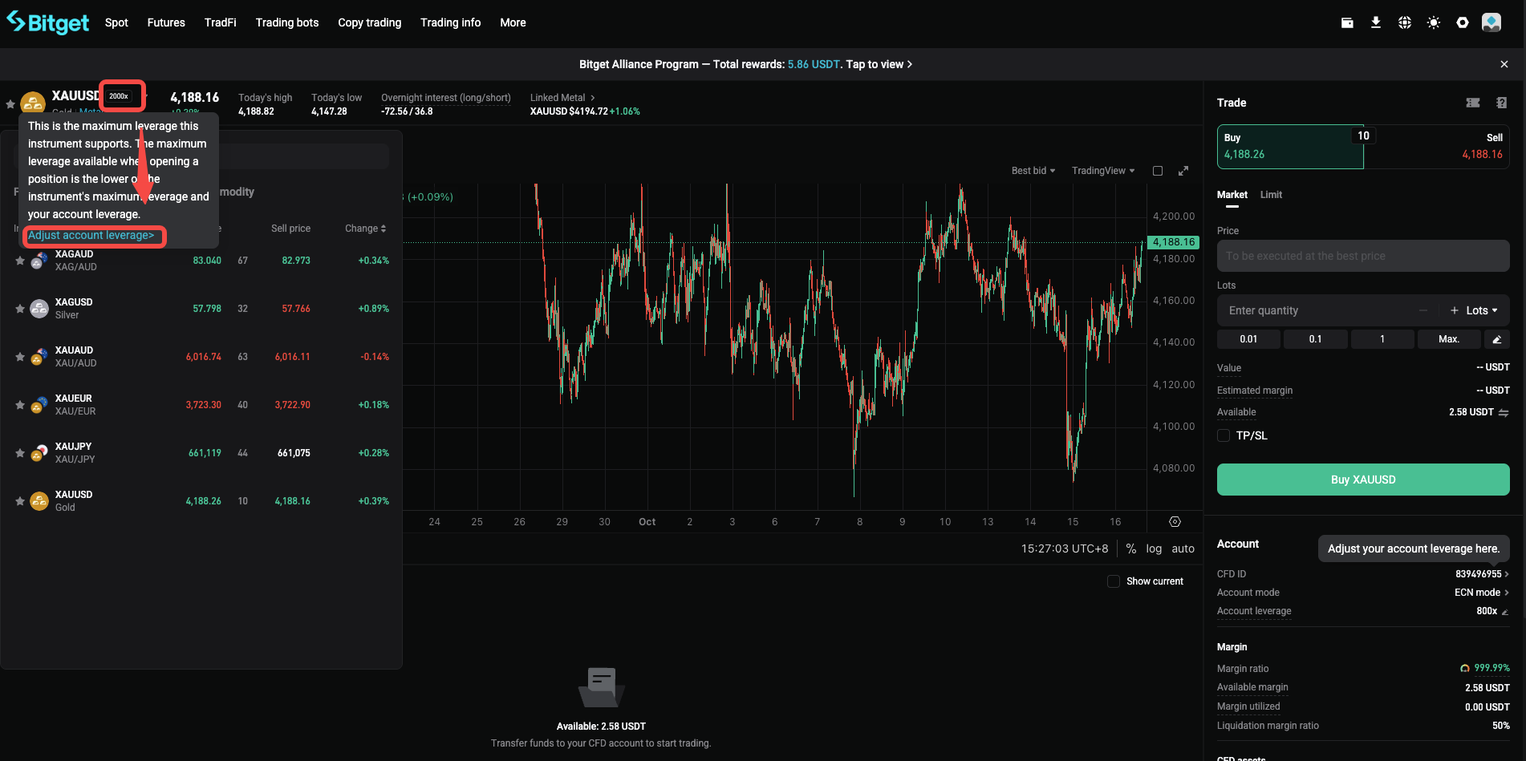Open chart settings gear icon
The width and height of the screenshot is (1526, 761).
point(1175,522)
